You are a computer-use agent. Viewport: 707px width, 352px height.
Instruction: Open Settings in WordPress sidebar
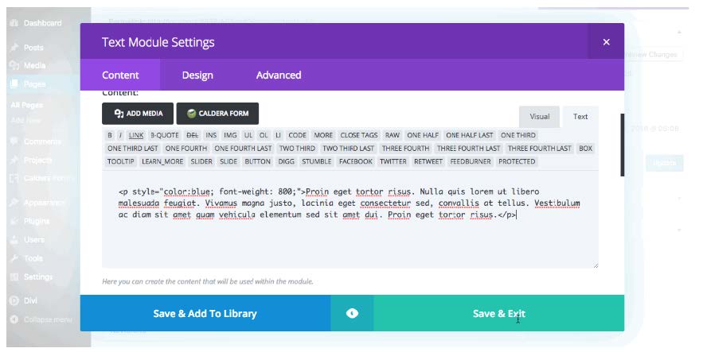[x=38, y=277]
